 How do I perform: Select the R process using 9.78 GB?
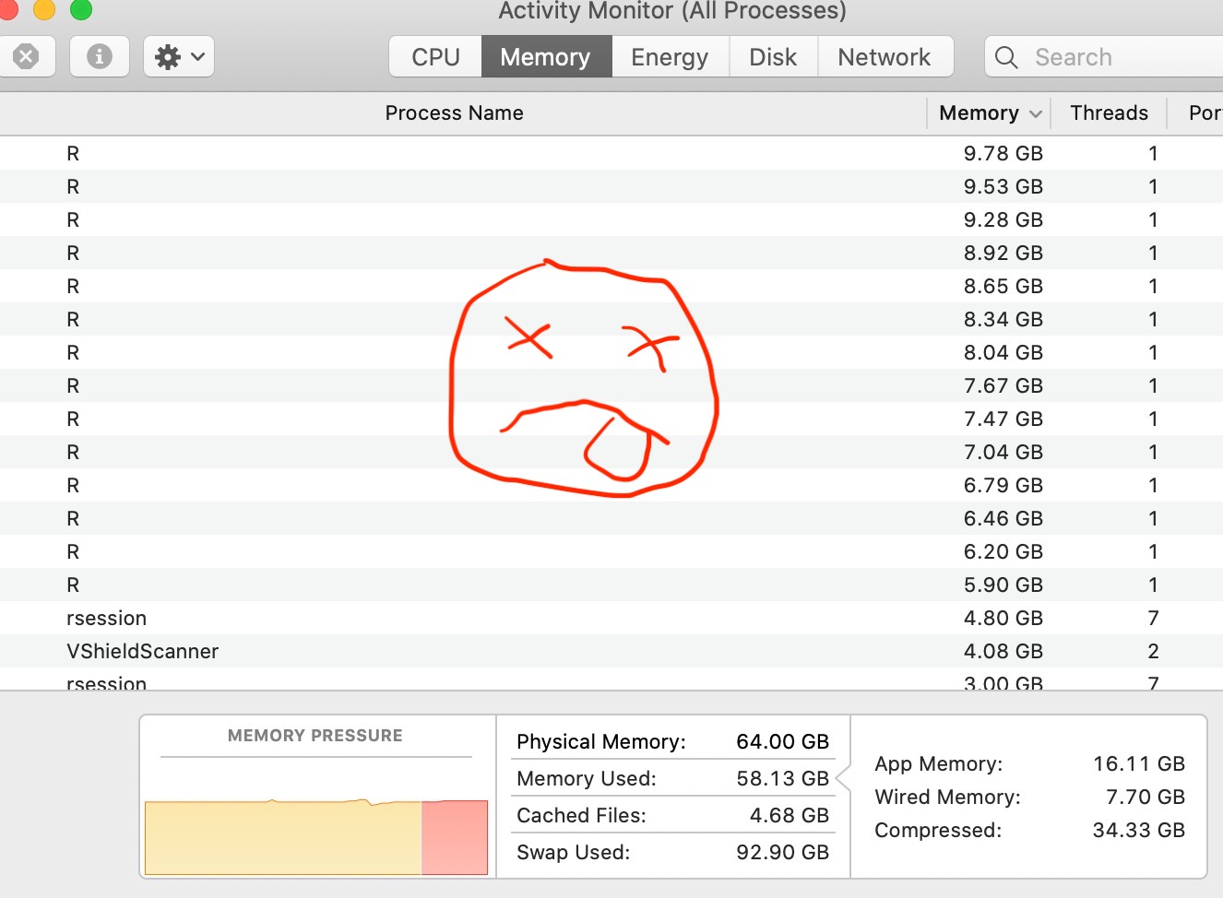click(369, 153)
